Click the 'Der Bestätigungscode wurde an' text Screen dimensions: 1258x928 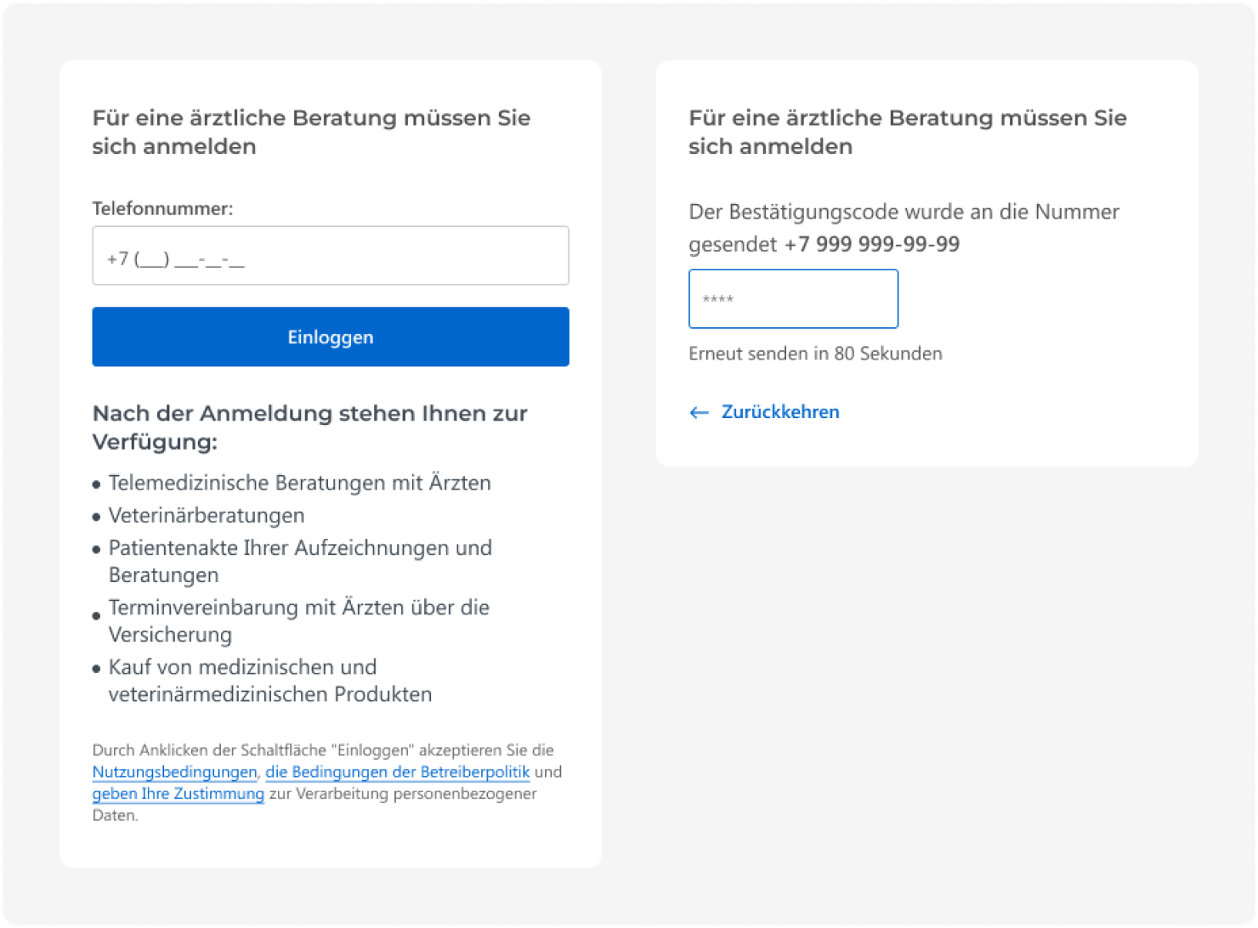[904, 212]
